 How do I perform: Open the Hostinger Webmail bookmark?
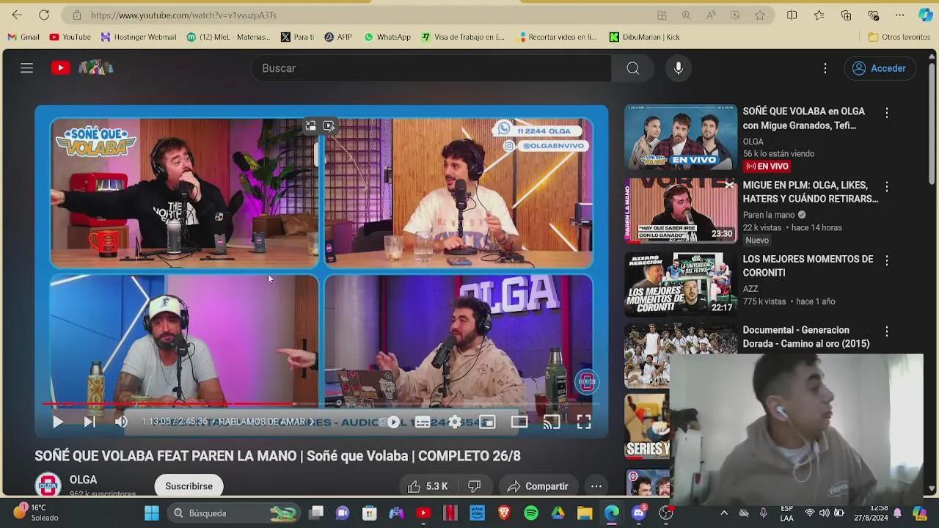pos(139,37)
